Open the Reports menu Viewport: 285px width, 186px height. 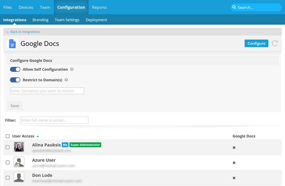point(99,7)
